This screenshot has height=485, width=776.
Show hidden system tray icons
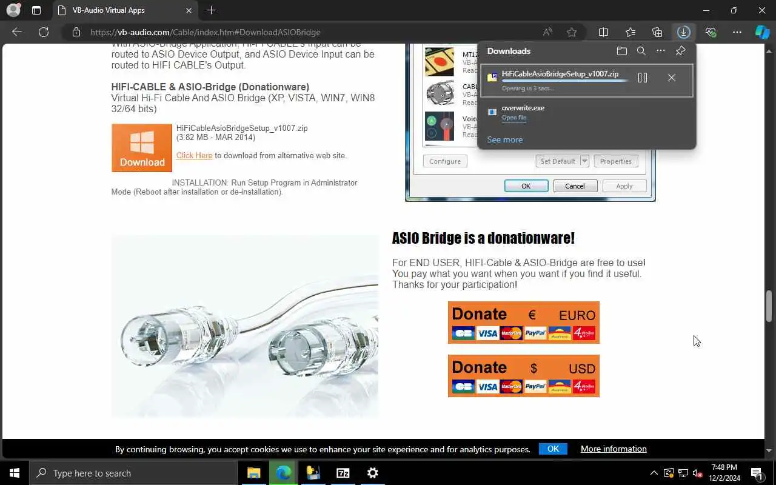click(x=654, y=473)
